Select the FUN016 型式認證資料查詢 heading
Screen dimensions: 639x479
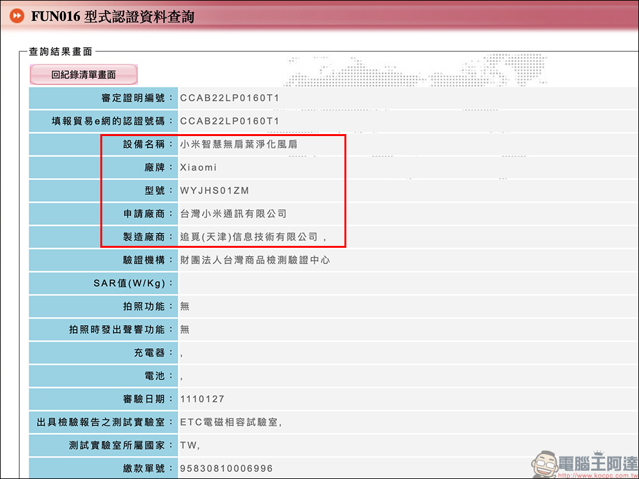(x=113, y=17)
